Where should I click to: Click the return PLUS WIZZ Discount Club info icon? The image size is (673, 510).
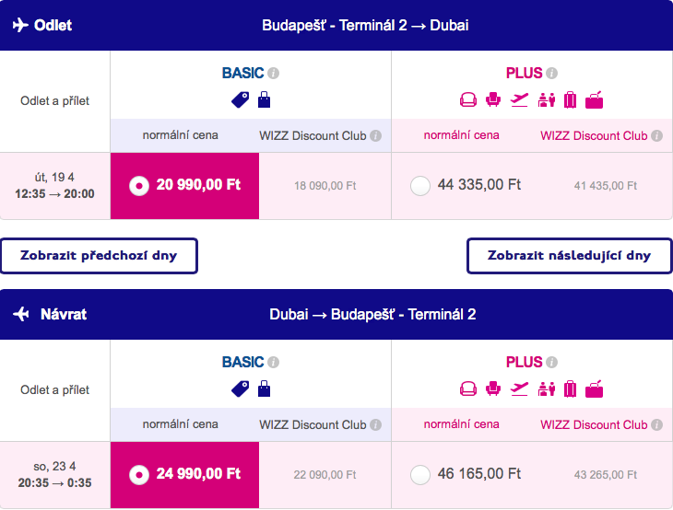pyautogui.click(x=656, y=424)
